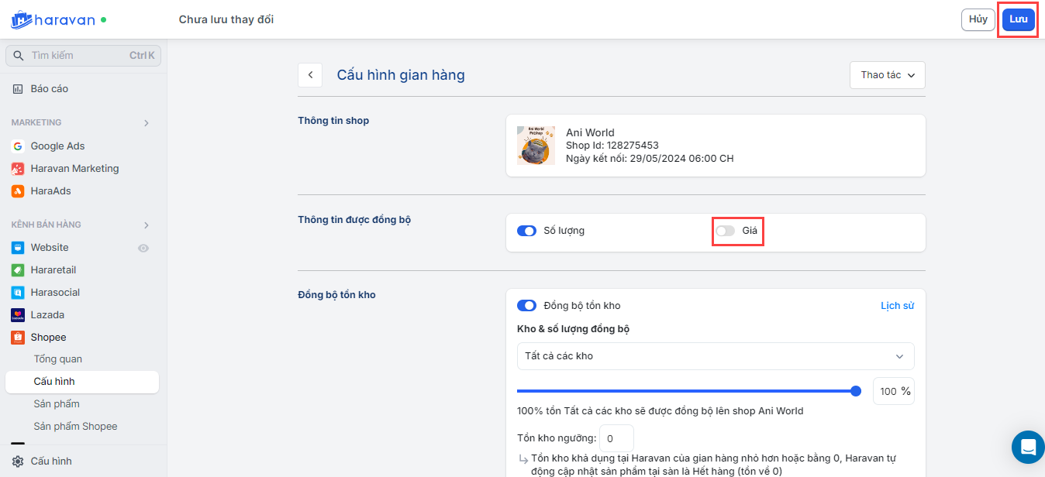Viewport: 1045px width, 477px height.
Task: Click the inventory sync percentage slider handle
Action: (856, 391)
